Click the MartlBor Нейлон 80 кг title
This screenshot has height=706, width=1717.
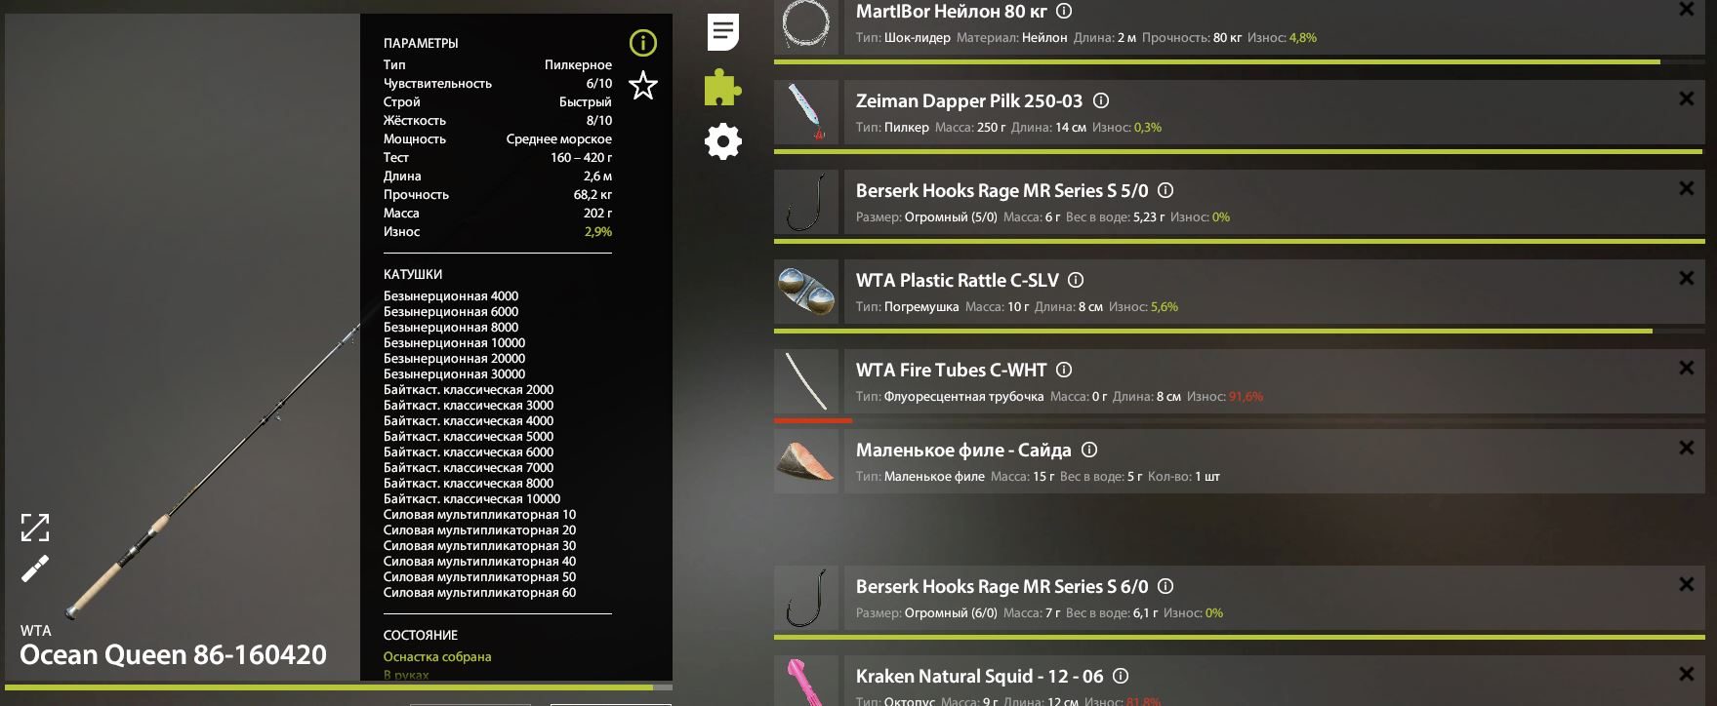[x=951, y=12]
